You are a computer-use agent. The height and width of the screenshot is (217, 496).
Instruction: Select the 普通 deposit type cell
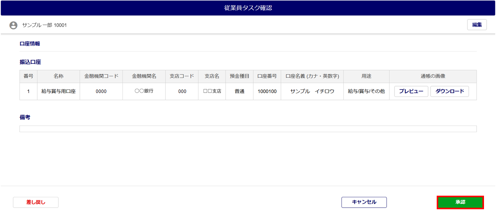(239, 91)
